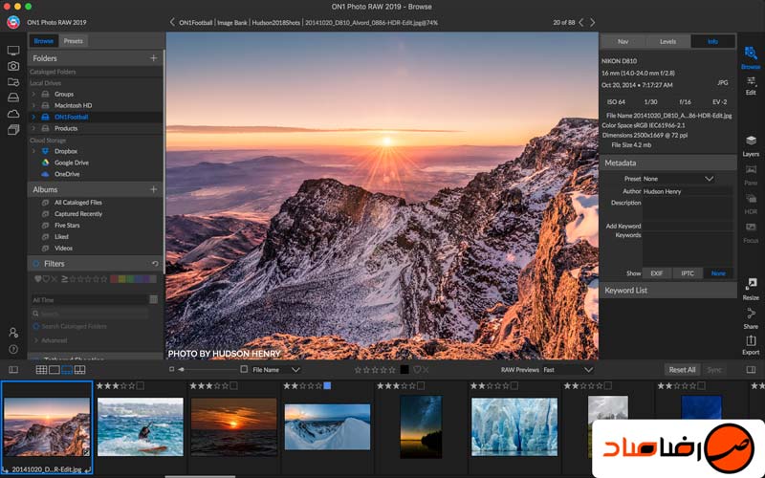Toggle Search Cataloged Folders option
The height and width of the screenshot is (478, 765).
pos(36,326)
